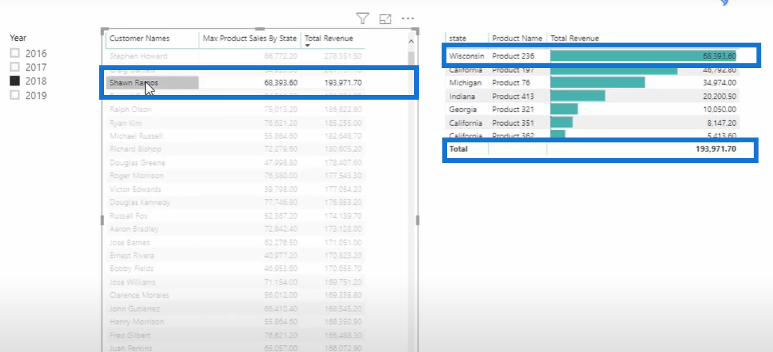773x352 pixels.
Task: Enter focus mode for the customer table visual
Action: (385, 19)
